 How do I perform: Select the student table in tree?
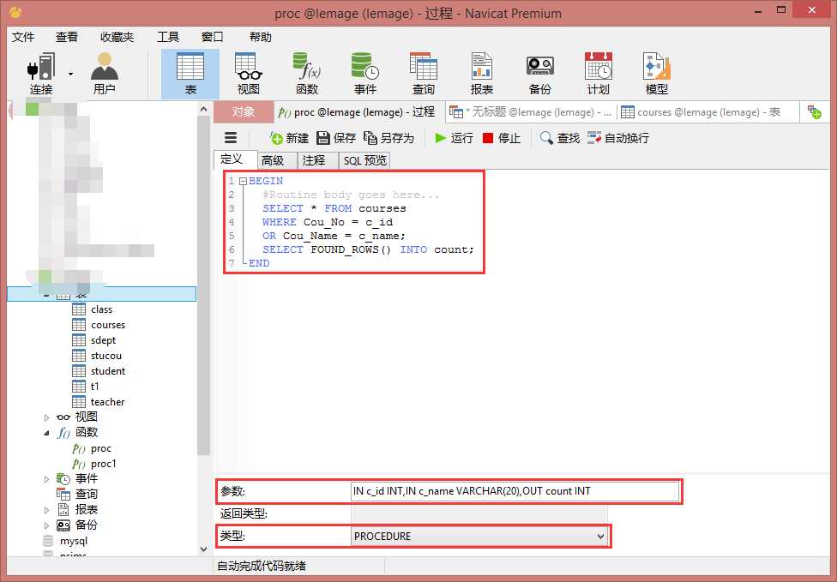click(x=107, y=371)
